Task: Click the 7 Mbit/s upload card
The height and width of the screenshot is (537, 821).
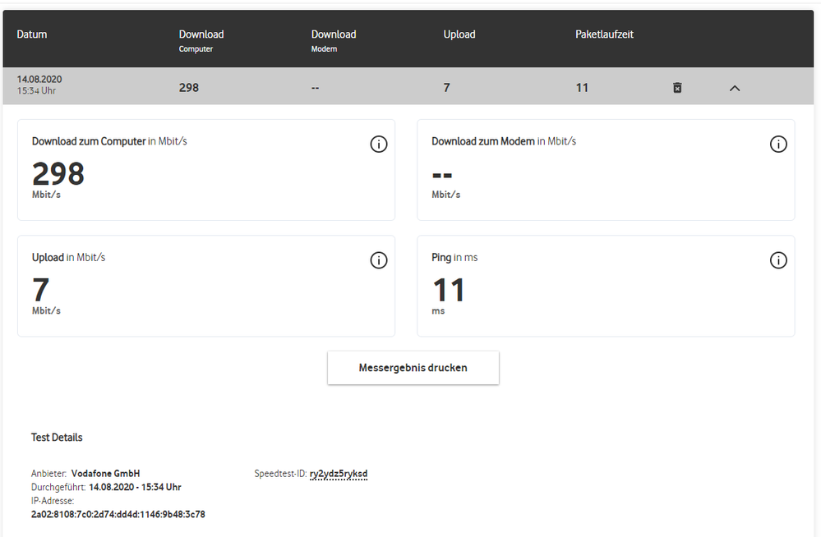Action: (205, 286)
